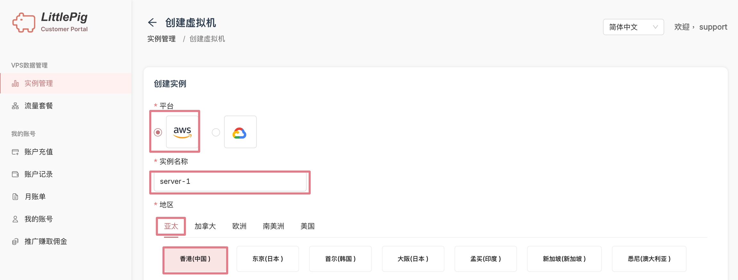The height and width of the screenshot is (280, 738).
Task: Click the 账户充值 card icon
Action: tap(15, 152)
